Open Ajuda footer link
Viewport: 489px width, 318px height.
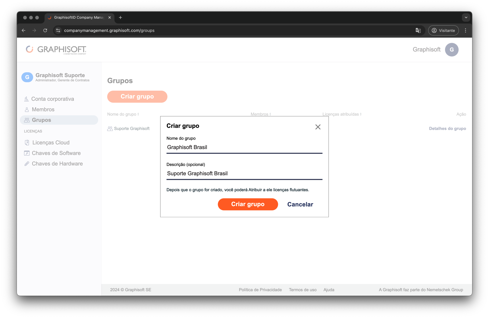(329, 290)
